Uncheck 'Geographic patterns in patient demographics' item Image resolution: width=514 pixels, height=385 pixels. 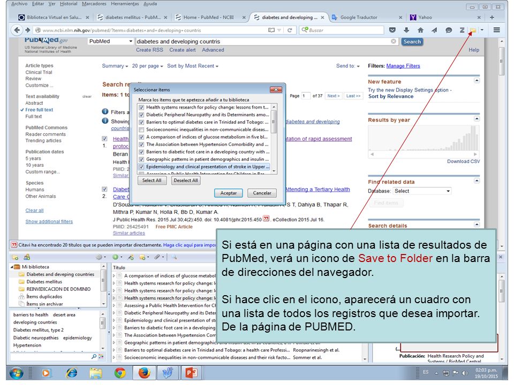click(141, 159)
